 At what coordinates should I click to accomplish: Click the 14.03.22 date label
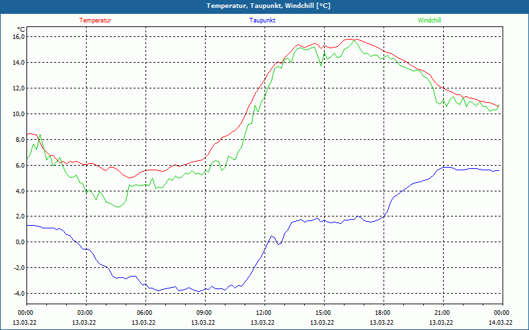(x=501, y=322)
